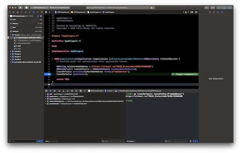Click the code review arrows button
Viewport: 241px width, 153px height.
coord(212,8)
